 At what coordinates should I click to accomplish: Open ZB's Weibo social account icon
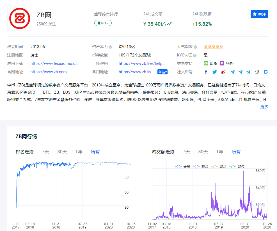pos(223,72)
